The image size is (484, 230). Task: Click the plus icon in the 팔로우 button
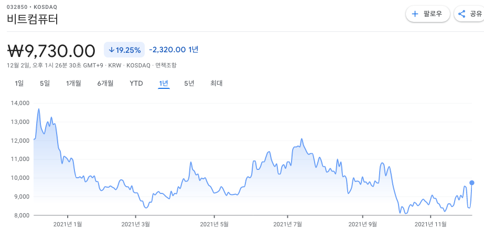(x=415, y=14)
